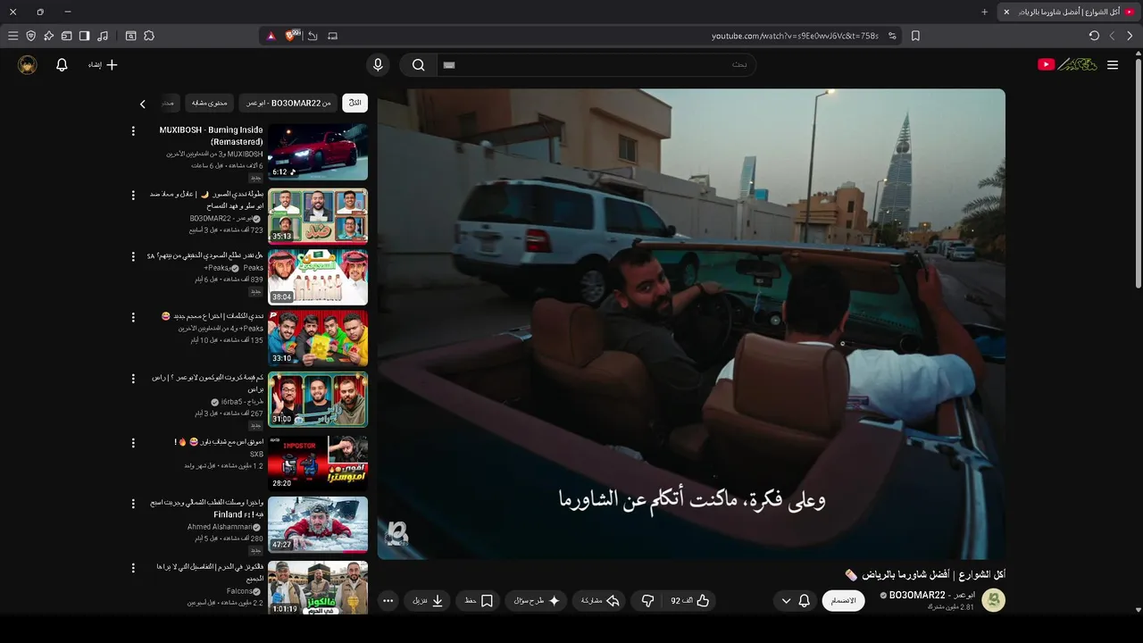Open options for the 33:10 video
This screenshot has width=1143, height=643.
pos(133,317)
